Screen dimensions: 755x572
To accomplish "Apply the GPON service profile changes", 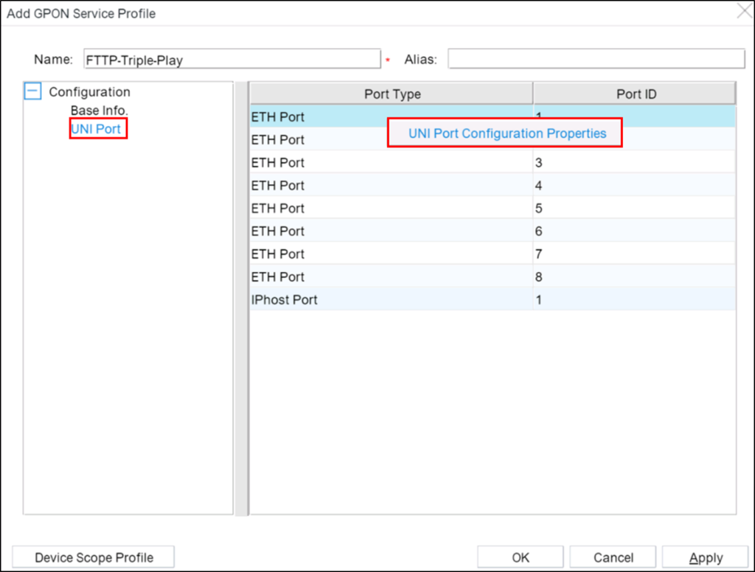I will [705, 557].
